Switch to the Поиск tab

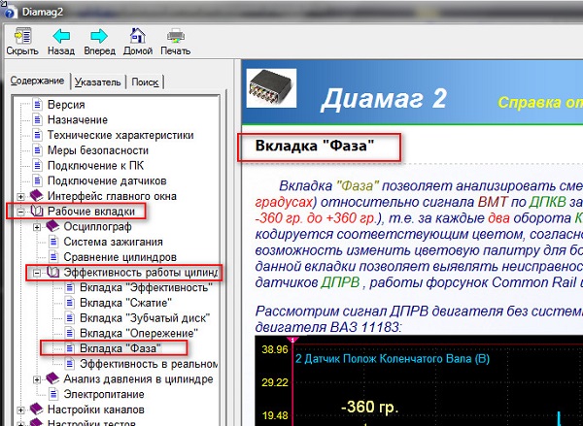tap(145, 82)
